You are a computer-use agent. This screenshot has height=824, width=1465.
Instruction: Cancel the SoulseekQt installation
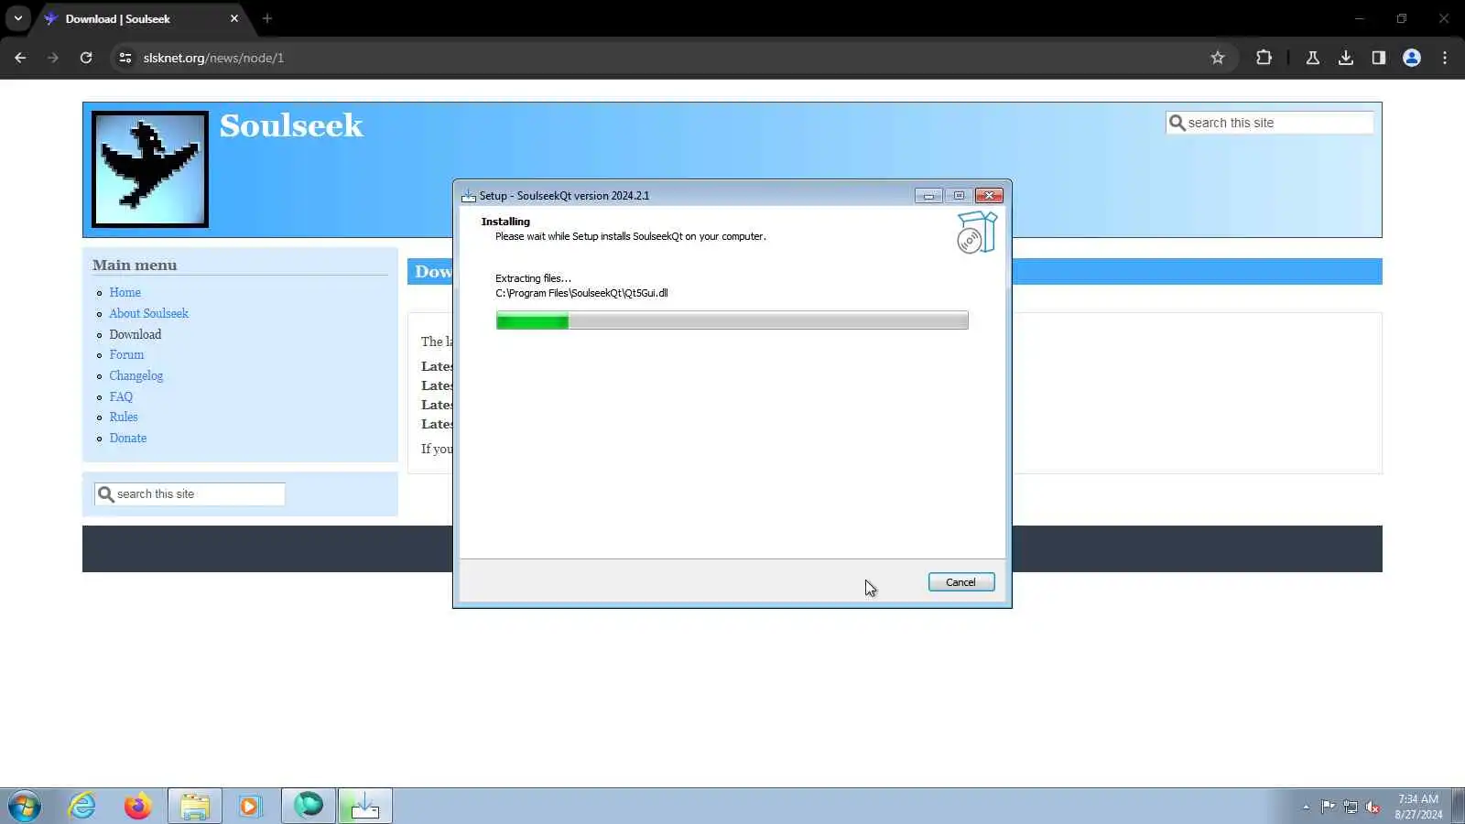point(960,582)
